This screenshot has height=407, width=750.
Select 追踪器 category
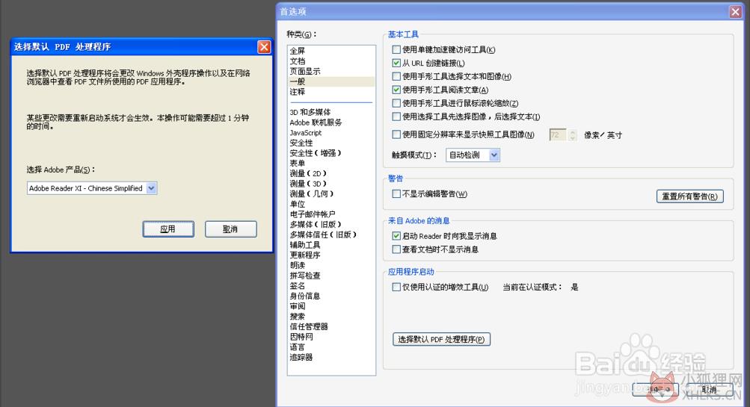pos(301,357)
